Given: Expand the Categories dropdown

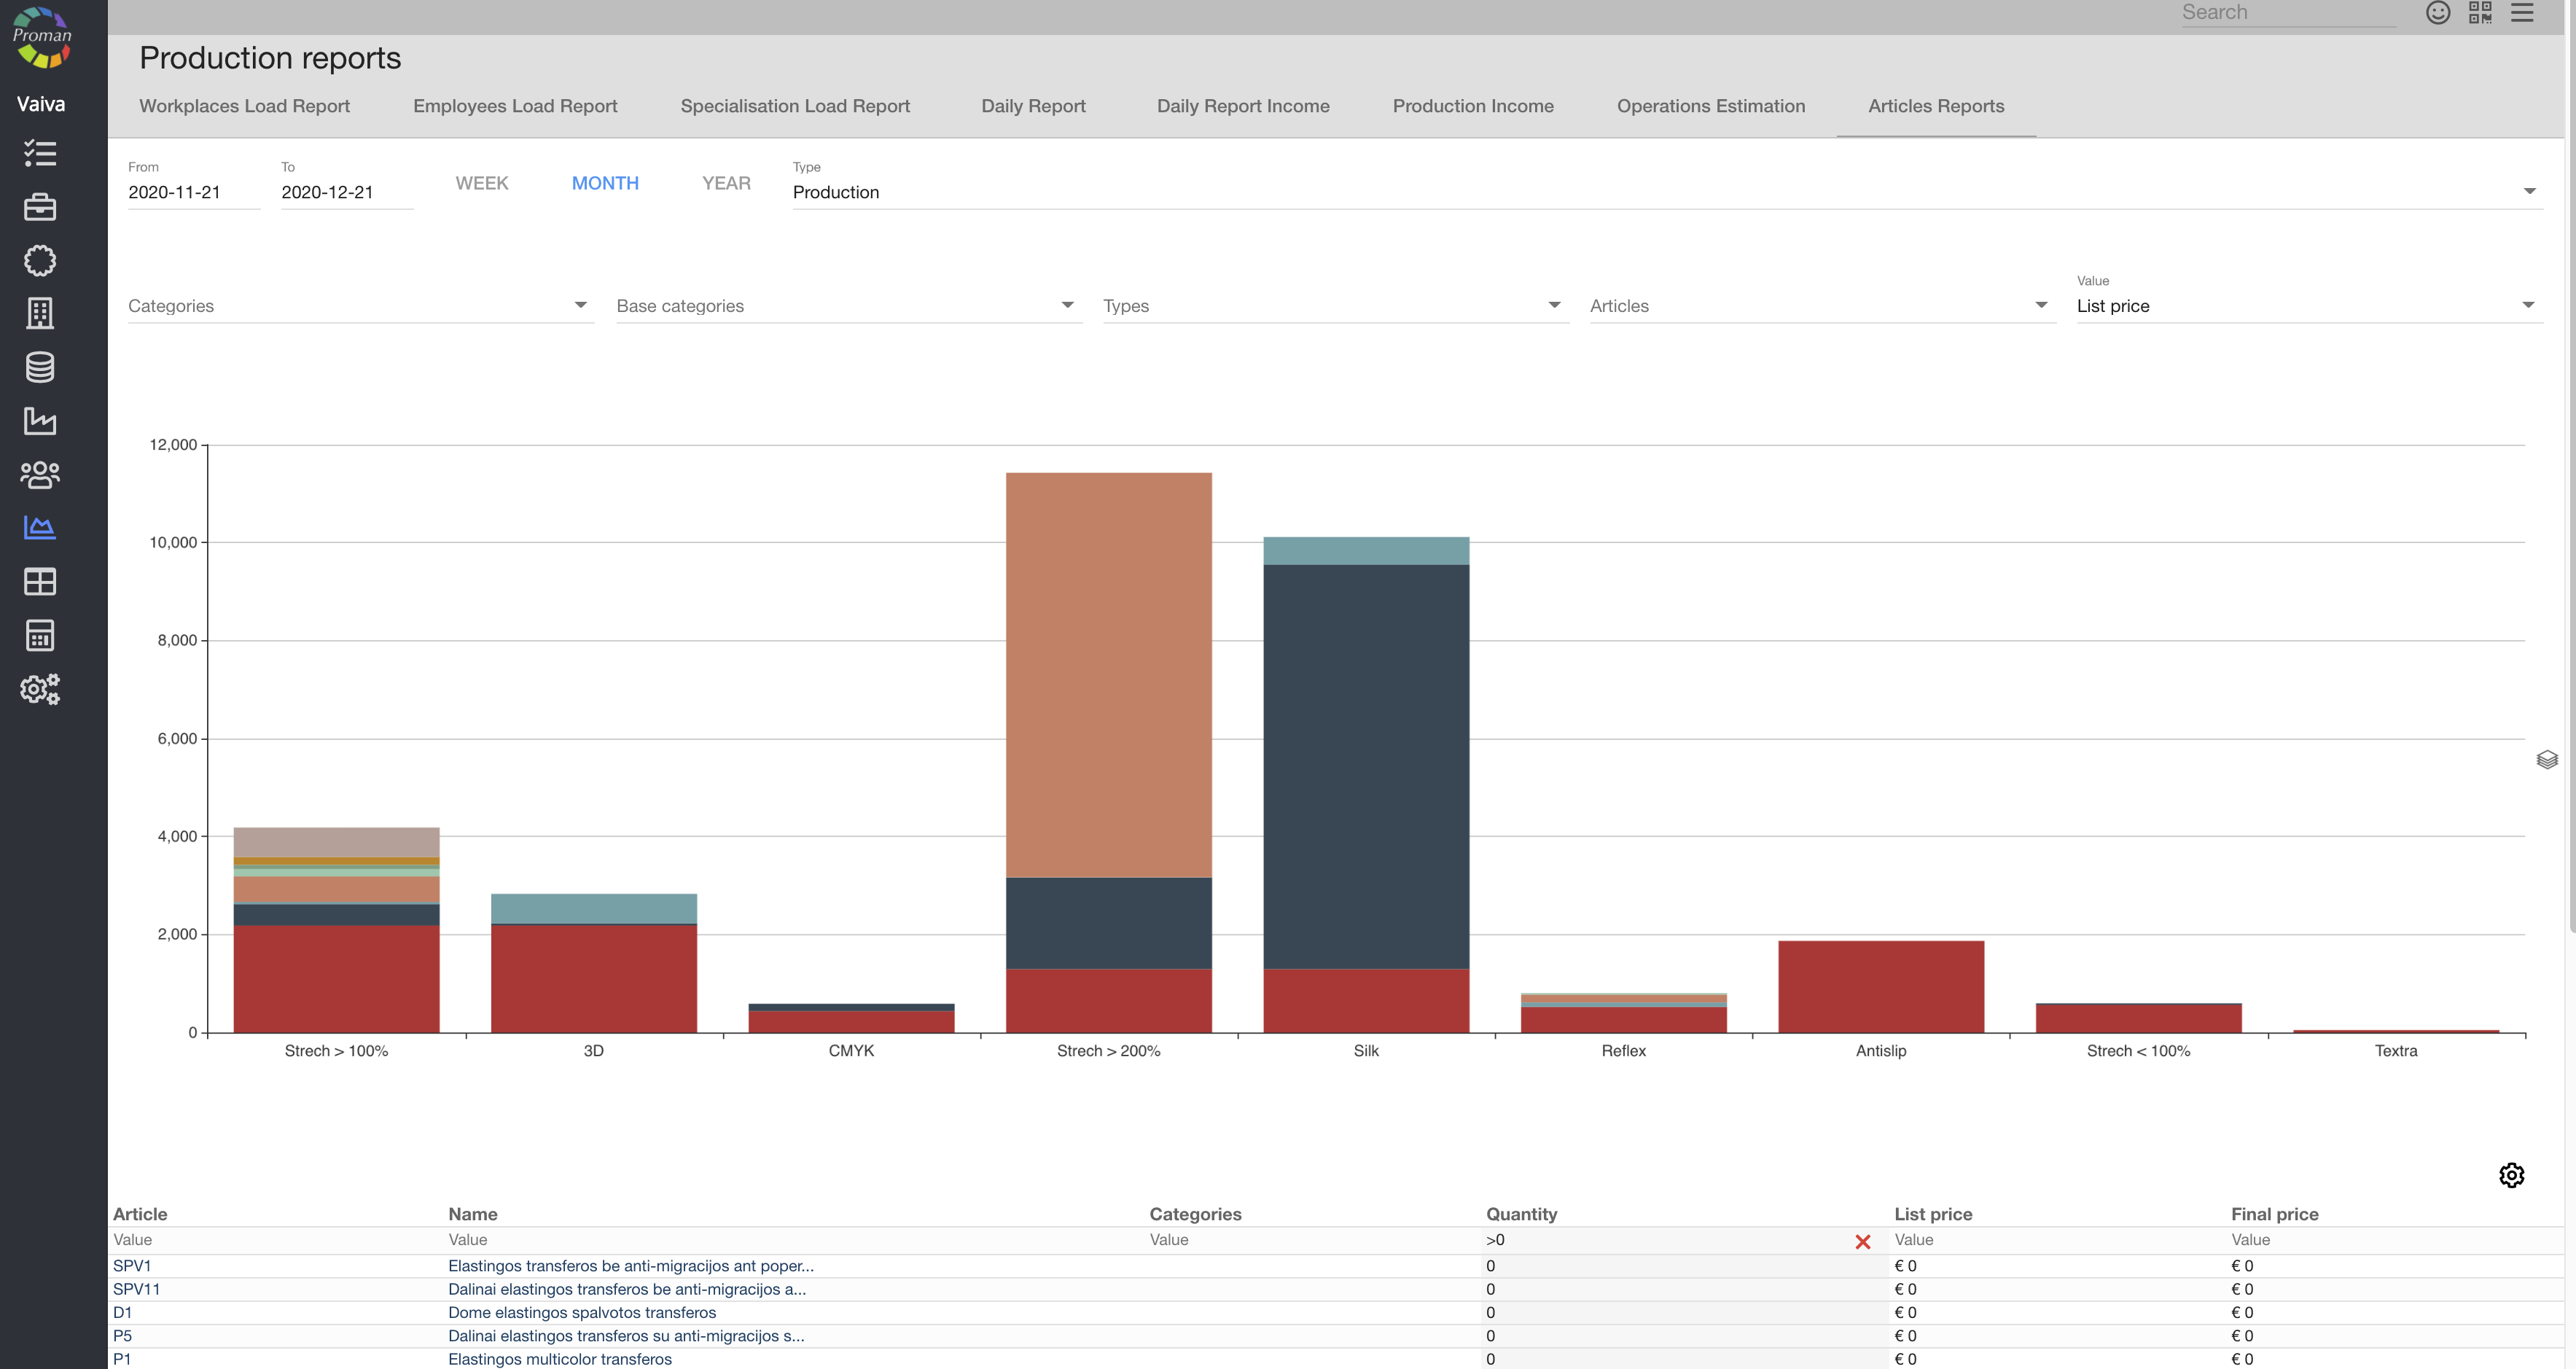Looking at the screenshot, I should [x=360, y=306].
